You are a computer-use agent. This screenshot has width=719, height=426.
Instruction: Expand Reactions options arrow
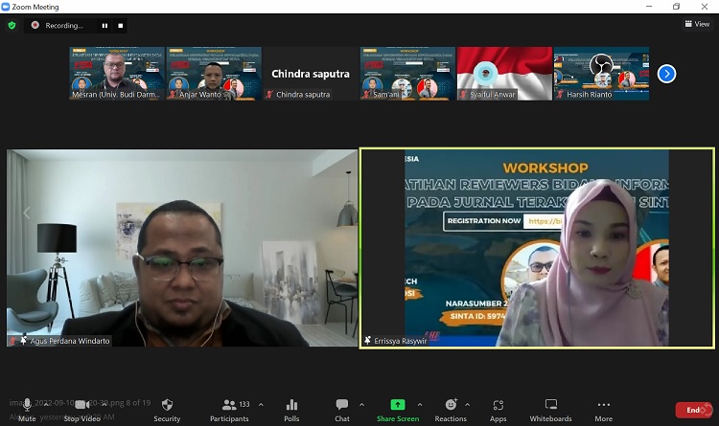point(467,405)
